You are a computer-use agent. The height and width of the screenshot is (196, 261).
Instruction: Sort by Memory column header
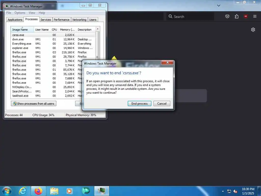tap(67, 30)
